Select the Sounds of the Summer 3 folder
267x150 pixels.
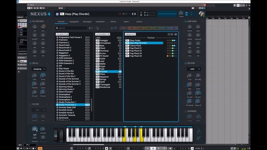(73, 84)
